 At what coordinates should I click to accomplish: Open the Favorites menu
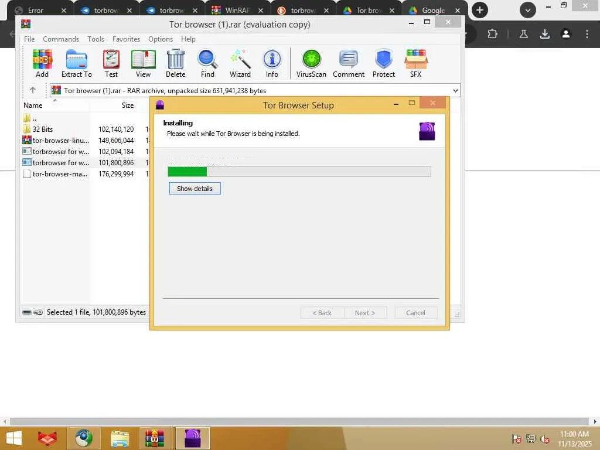pyautogui.click(x=127, y=39)
